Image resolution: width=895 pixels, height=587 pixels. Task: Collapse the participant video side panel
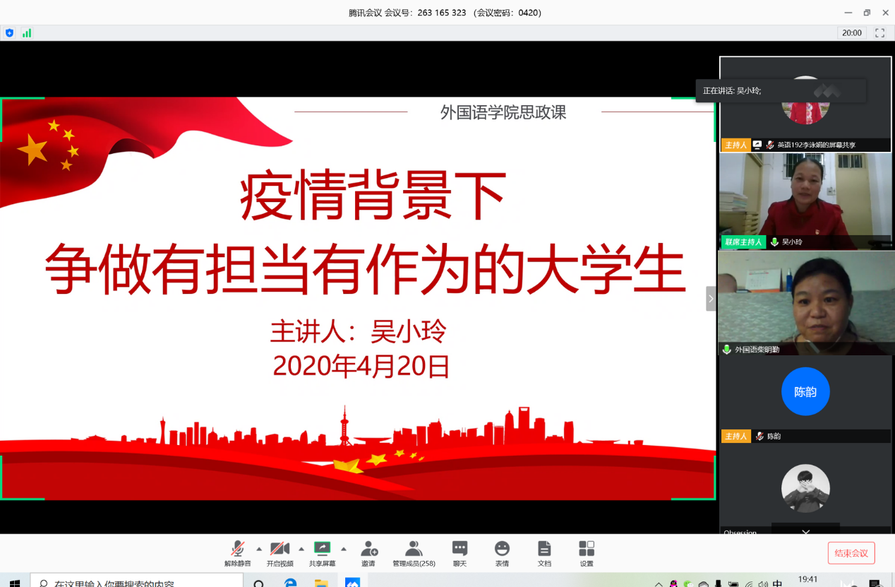(711, 299)
